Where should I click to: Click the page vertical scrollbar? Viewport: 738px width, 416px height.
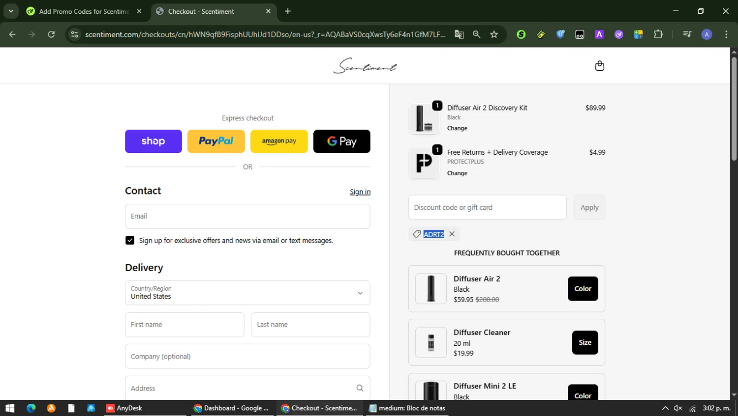(x=734, y=109)
